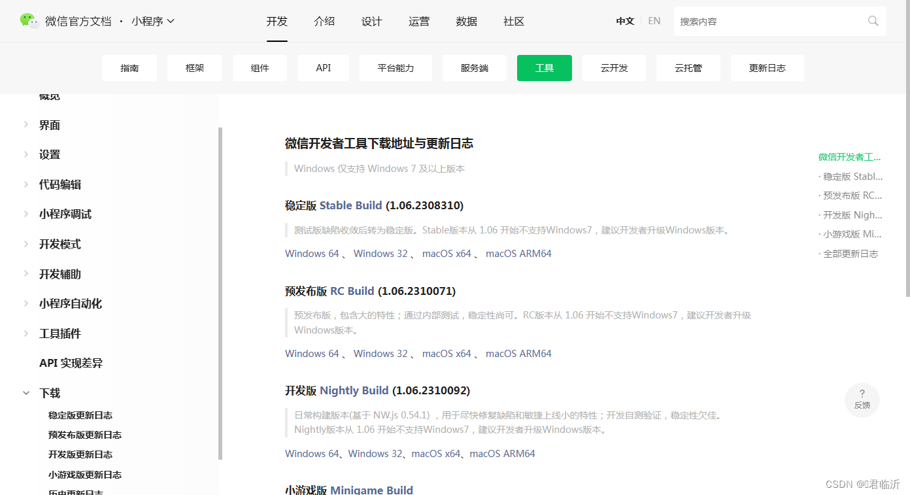Open 稳定版更新日志 in sidebar
This screenshot has height=495, width=910.
click(x=80, y=415)
